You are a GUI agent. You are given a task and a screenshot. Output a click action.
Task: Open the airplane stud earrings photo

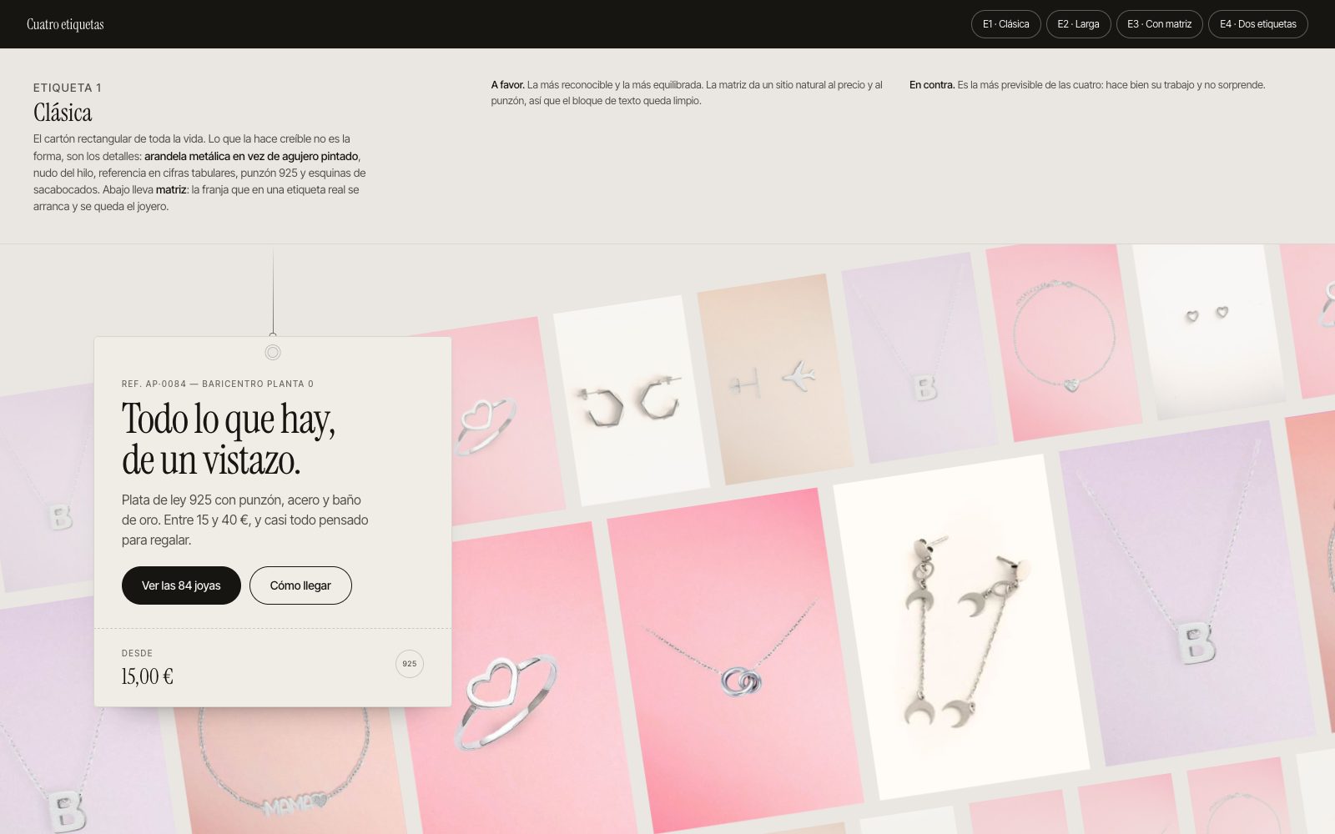[774, 379]
